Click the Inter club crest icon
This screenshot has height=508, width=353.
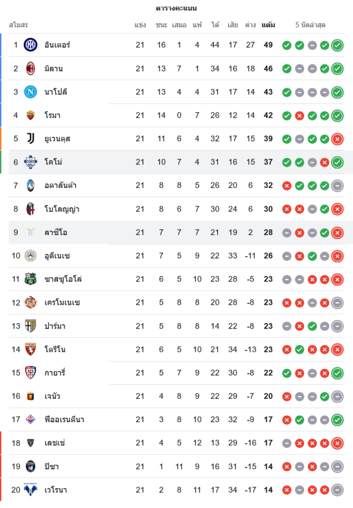31,45
